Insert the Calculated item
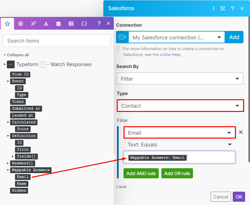 24,122
